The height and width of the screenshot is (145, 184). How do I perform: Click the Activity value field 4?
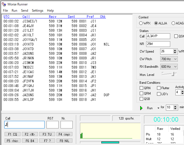178,92
